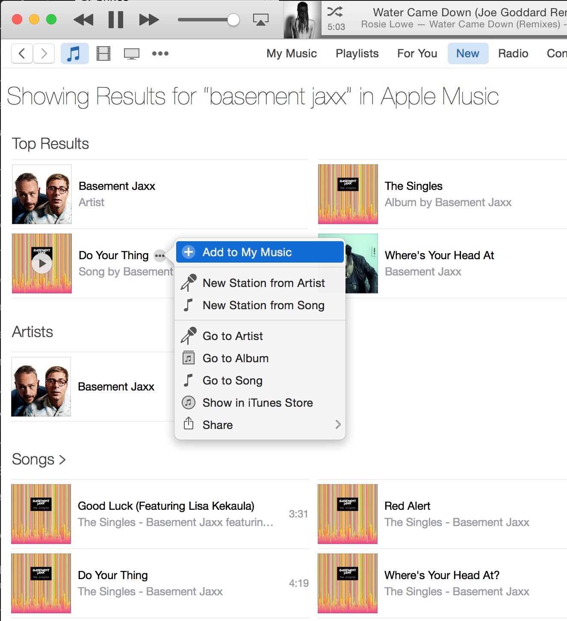
Task: Click Do Your Thing artwork in Songs list
Action: tap(41, 583)
